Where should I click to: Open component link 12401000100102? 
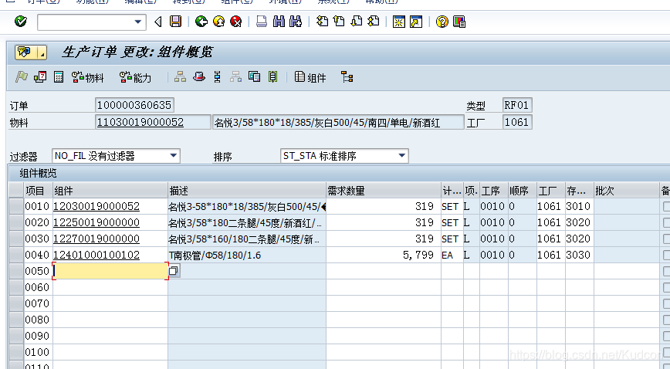tap(96, 256)
